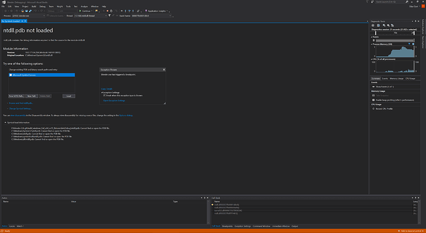Collapse Symbol load information section

click(x=6, y=122)
